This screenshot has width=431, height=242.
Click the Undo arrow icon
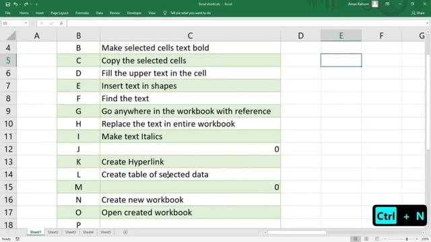pyautogui.click(x=15, y=4)
